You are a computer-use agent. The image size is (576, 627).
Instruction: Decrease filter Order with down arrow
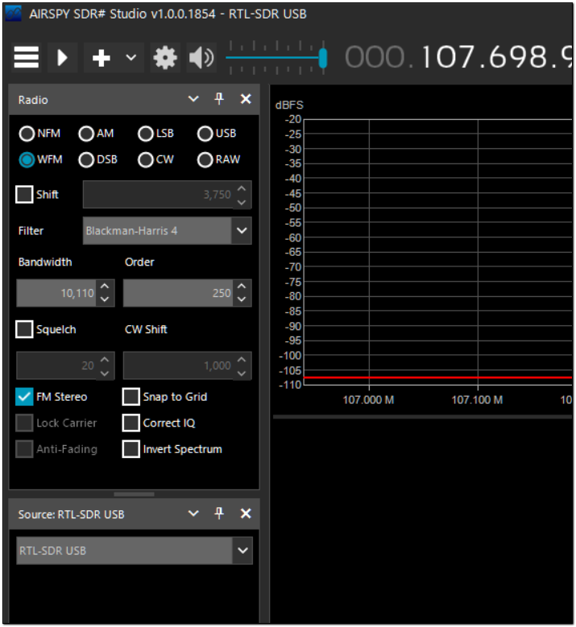(x=242, y=299)
